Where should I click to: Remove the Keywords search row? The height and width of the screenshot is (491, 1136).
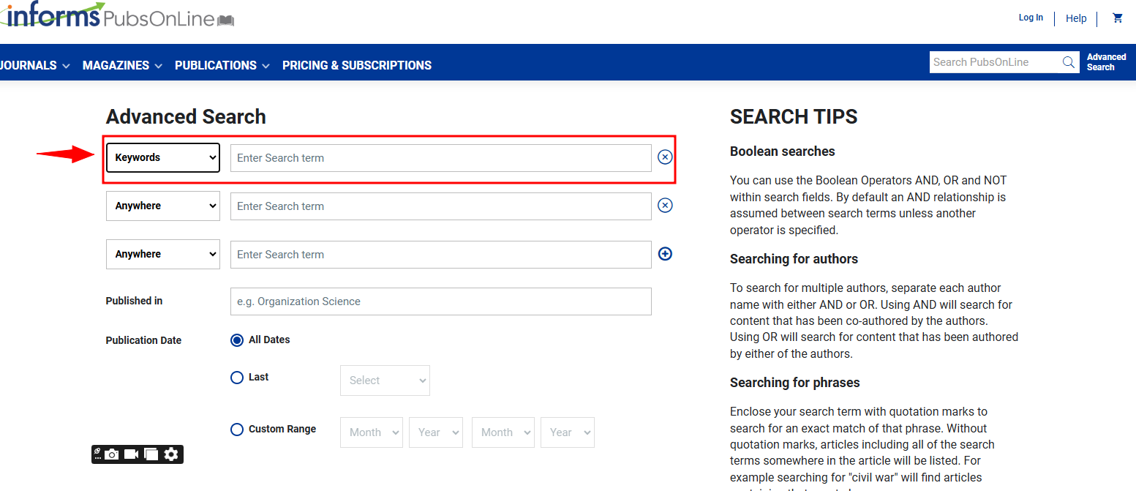pyautogui.click(x=665, y=157)
